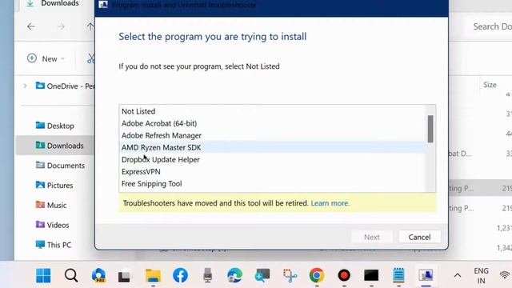Expand the OneDrive tree node

coord(25,86)
